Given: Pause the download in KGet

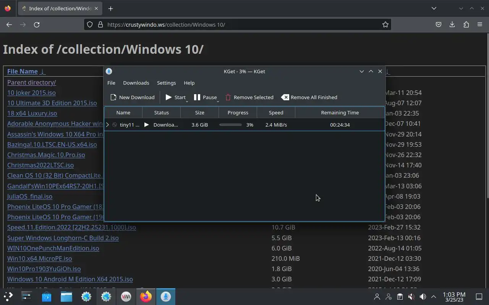Looking at the screenshot, I should pyautogui.click(x=205, y=97).
